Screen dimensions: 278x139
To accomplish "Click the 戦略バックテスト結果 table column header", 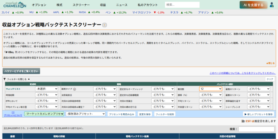I will coord(137,136).
